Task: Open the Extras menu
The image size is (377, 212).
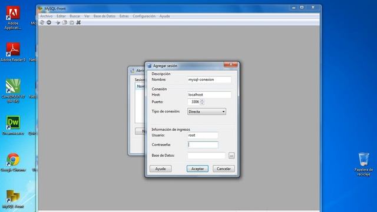Action: coord(124,16)
